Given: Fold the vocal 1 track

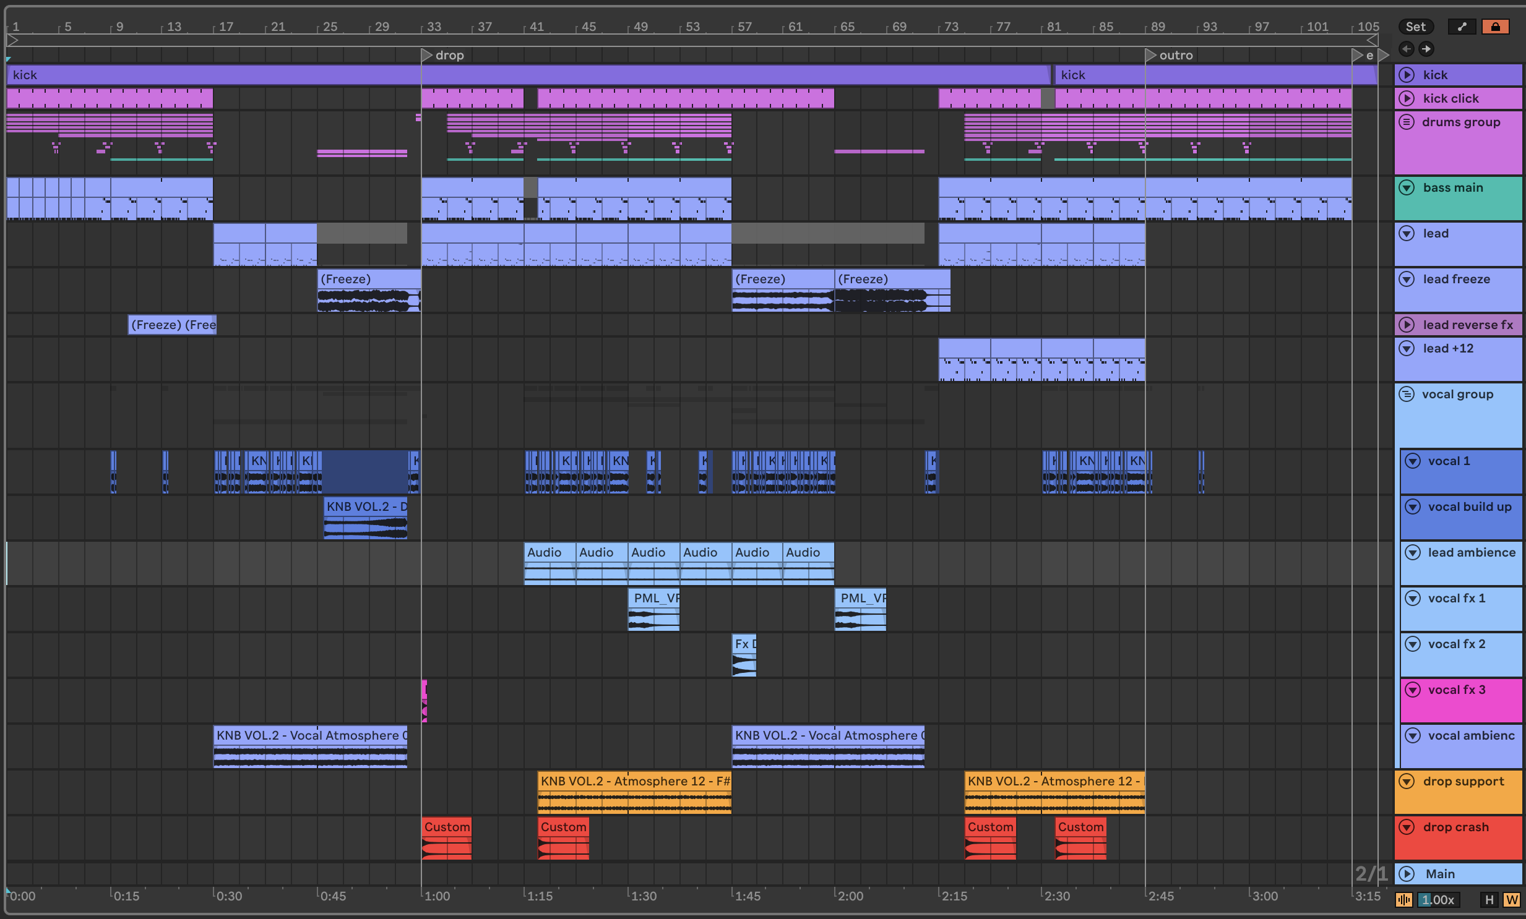Looking at the screenshot, I should tap(1413, 461).
